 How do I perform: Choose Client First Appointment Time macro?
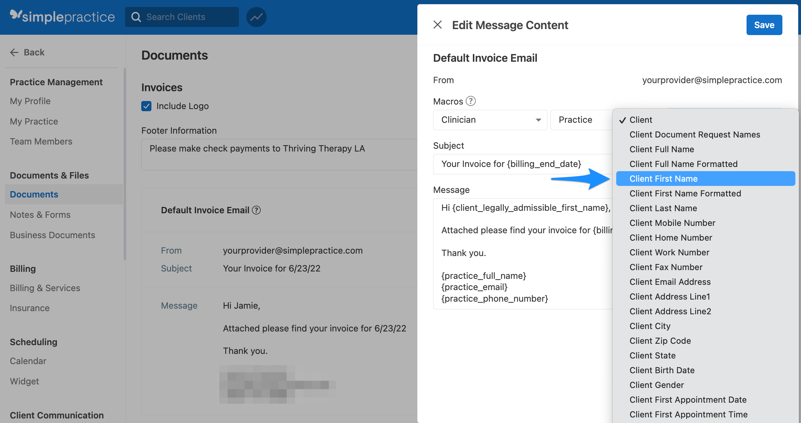[705, 415]
